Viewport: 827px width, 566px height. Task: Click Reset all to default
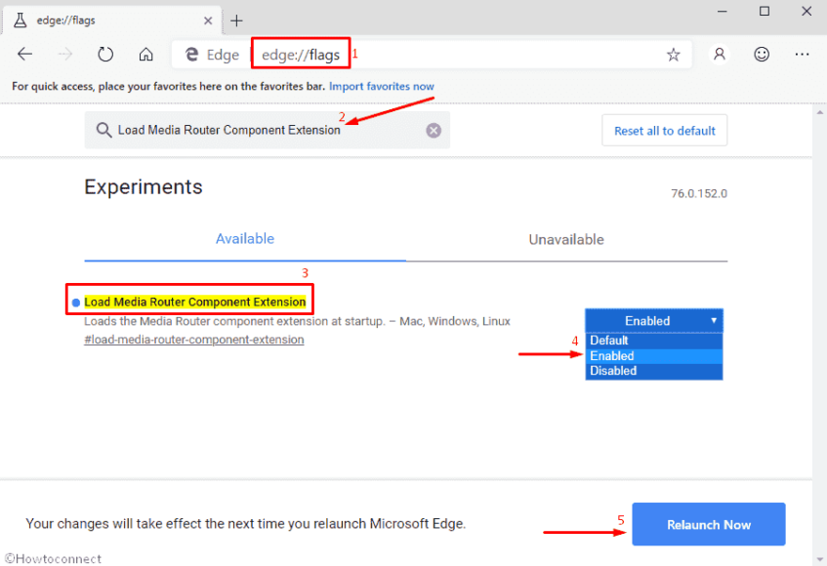point(664,130)
